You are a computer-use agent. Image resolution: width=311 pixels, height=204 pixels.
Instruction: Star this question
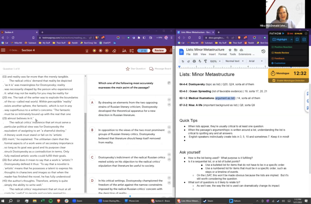coord(135,69)
